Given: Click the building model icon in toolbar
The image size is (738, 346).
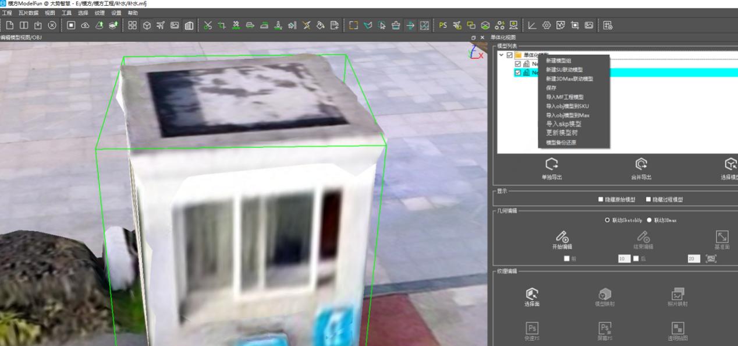Looking at the screenshot, I should 189,25.
